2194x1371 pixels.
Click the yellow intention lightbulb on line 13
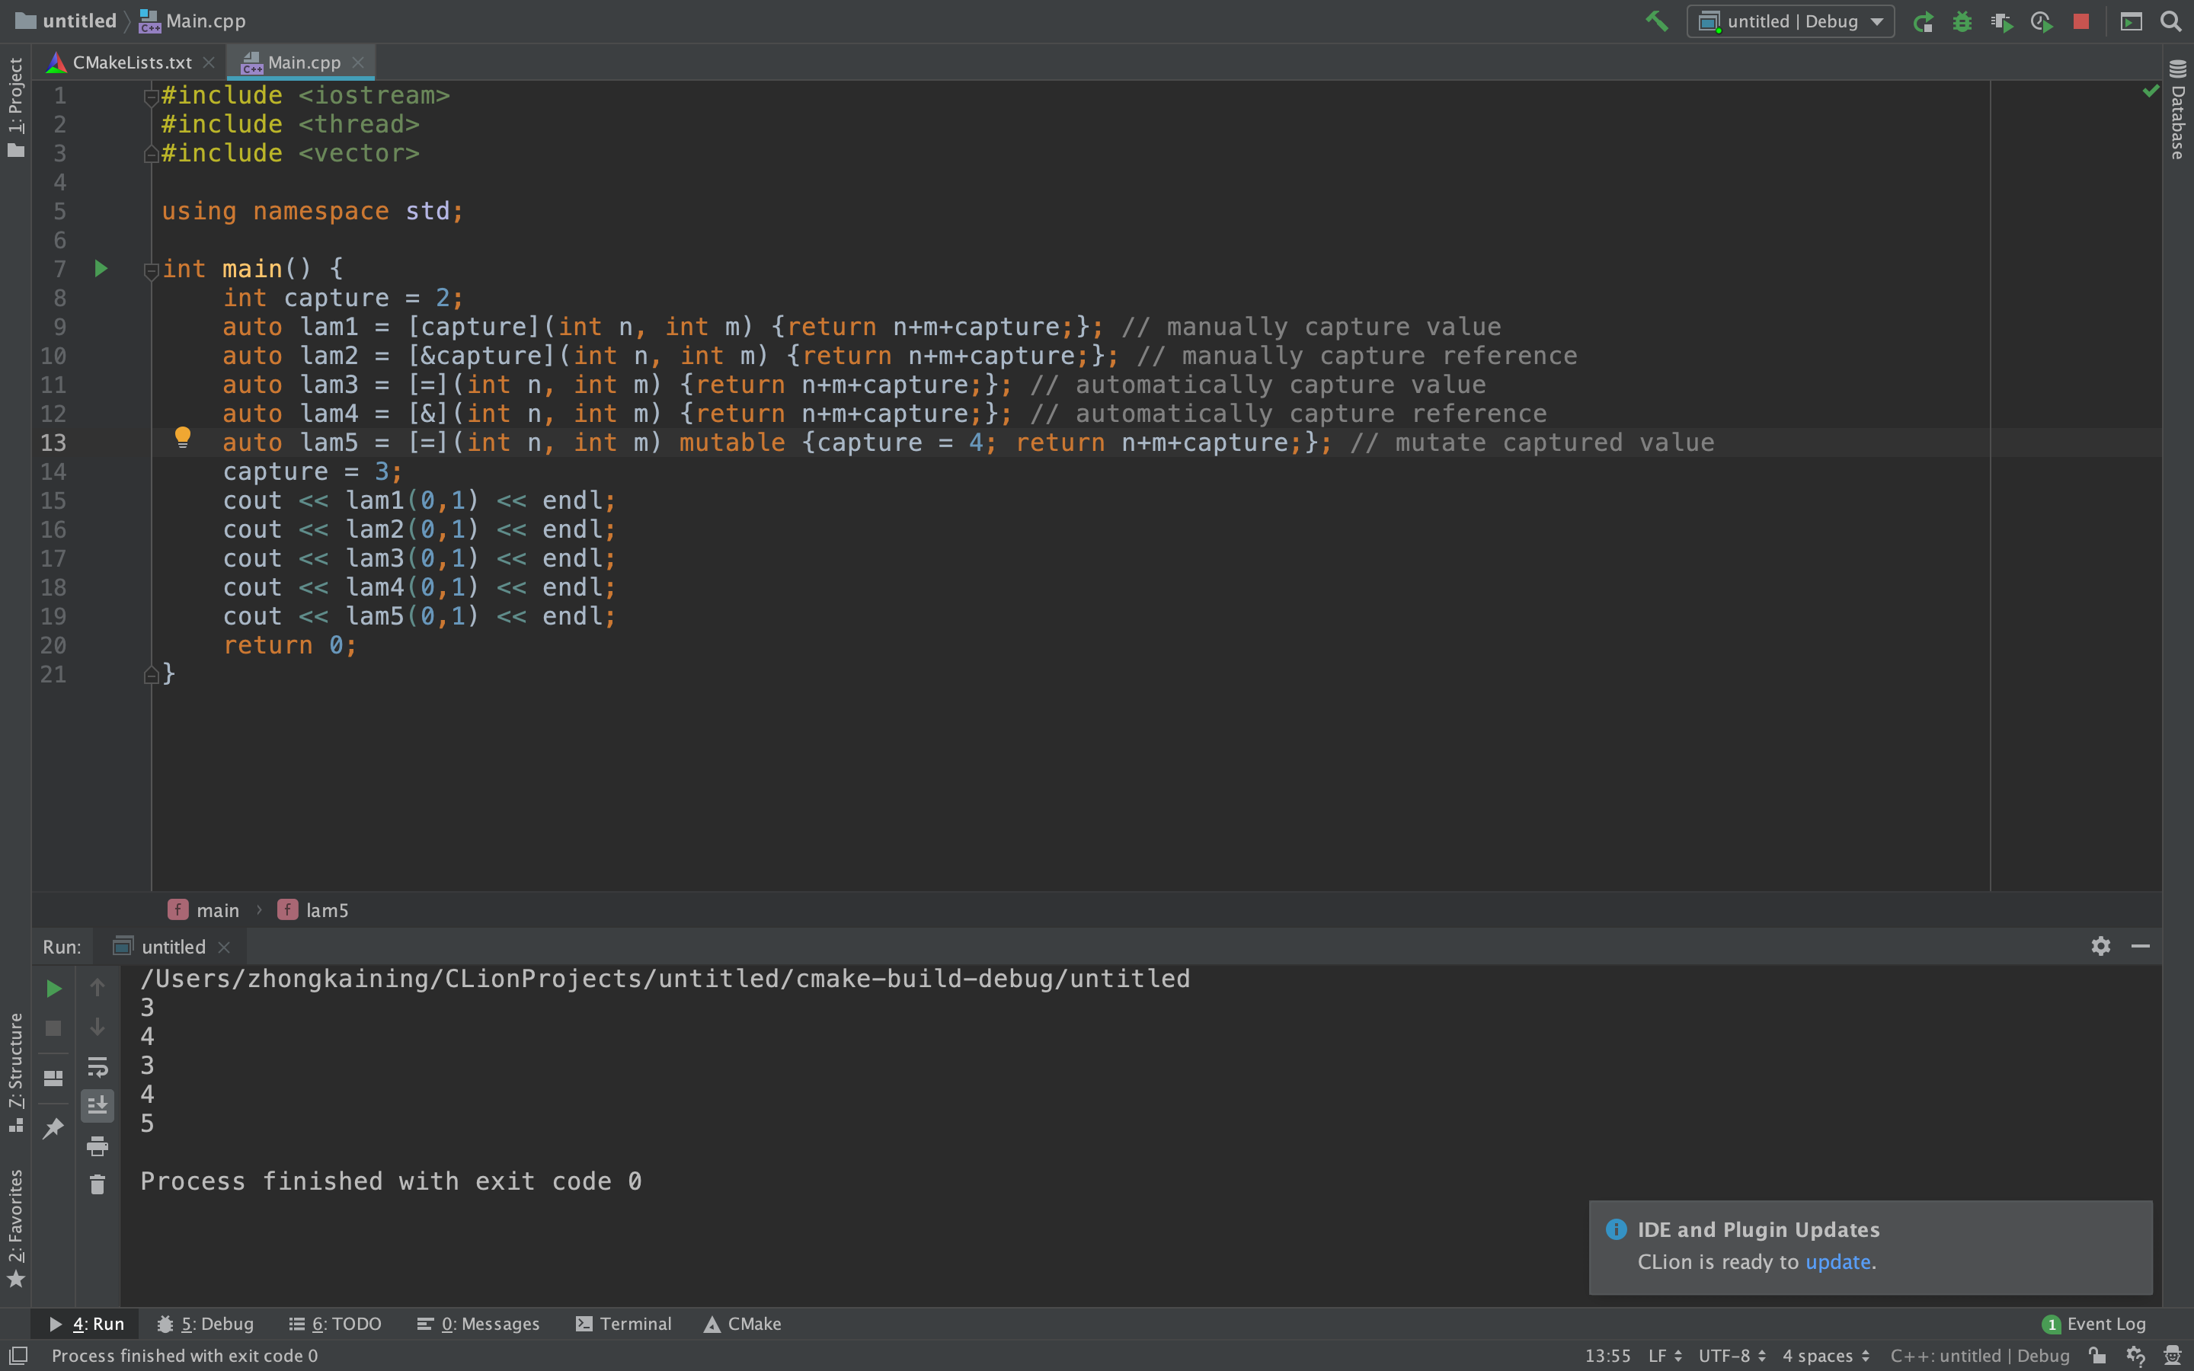pyautogui.click(x=182, y=438)
